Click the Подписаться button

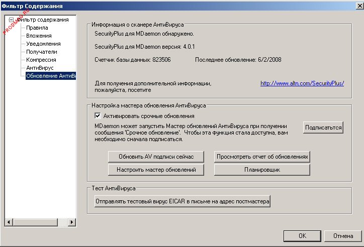323,128
